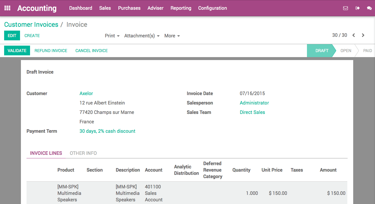Viewport: 375px width, 204px height.
Task: Select the DRAFT stage in the status bar
Action: [x=322, y=50]
